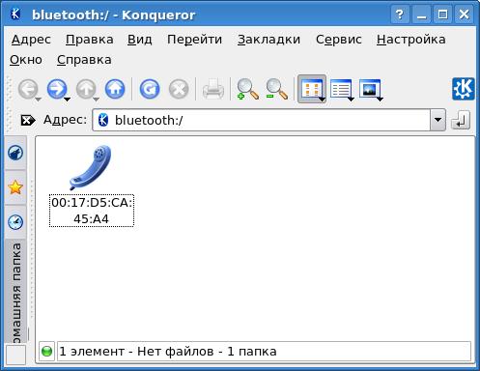Screen dimensions: 480x371
Task: Open the Настройка menu
Action: coord(411,40)
